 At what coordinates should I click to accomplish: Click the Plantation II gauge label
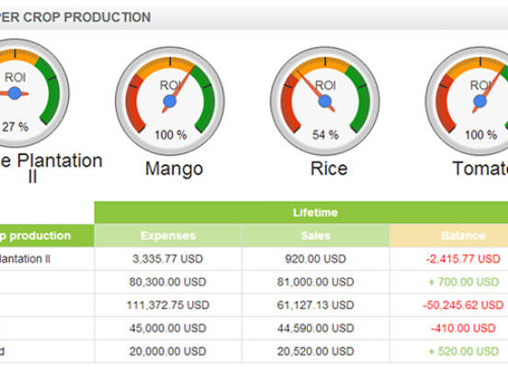(51, 168)
